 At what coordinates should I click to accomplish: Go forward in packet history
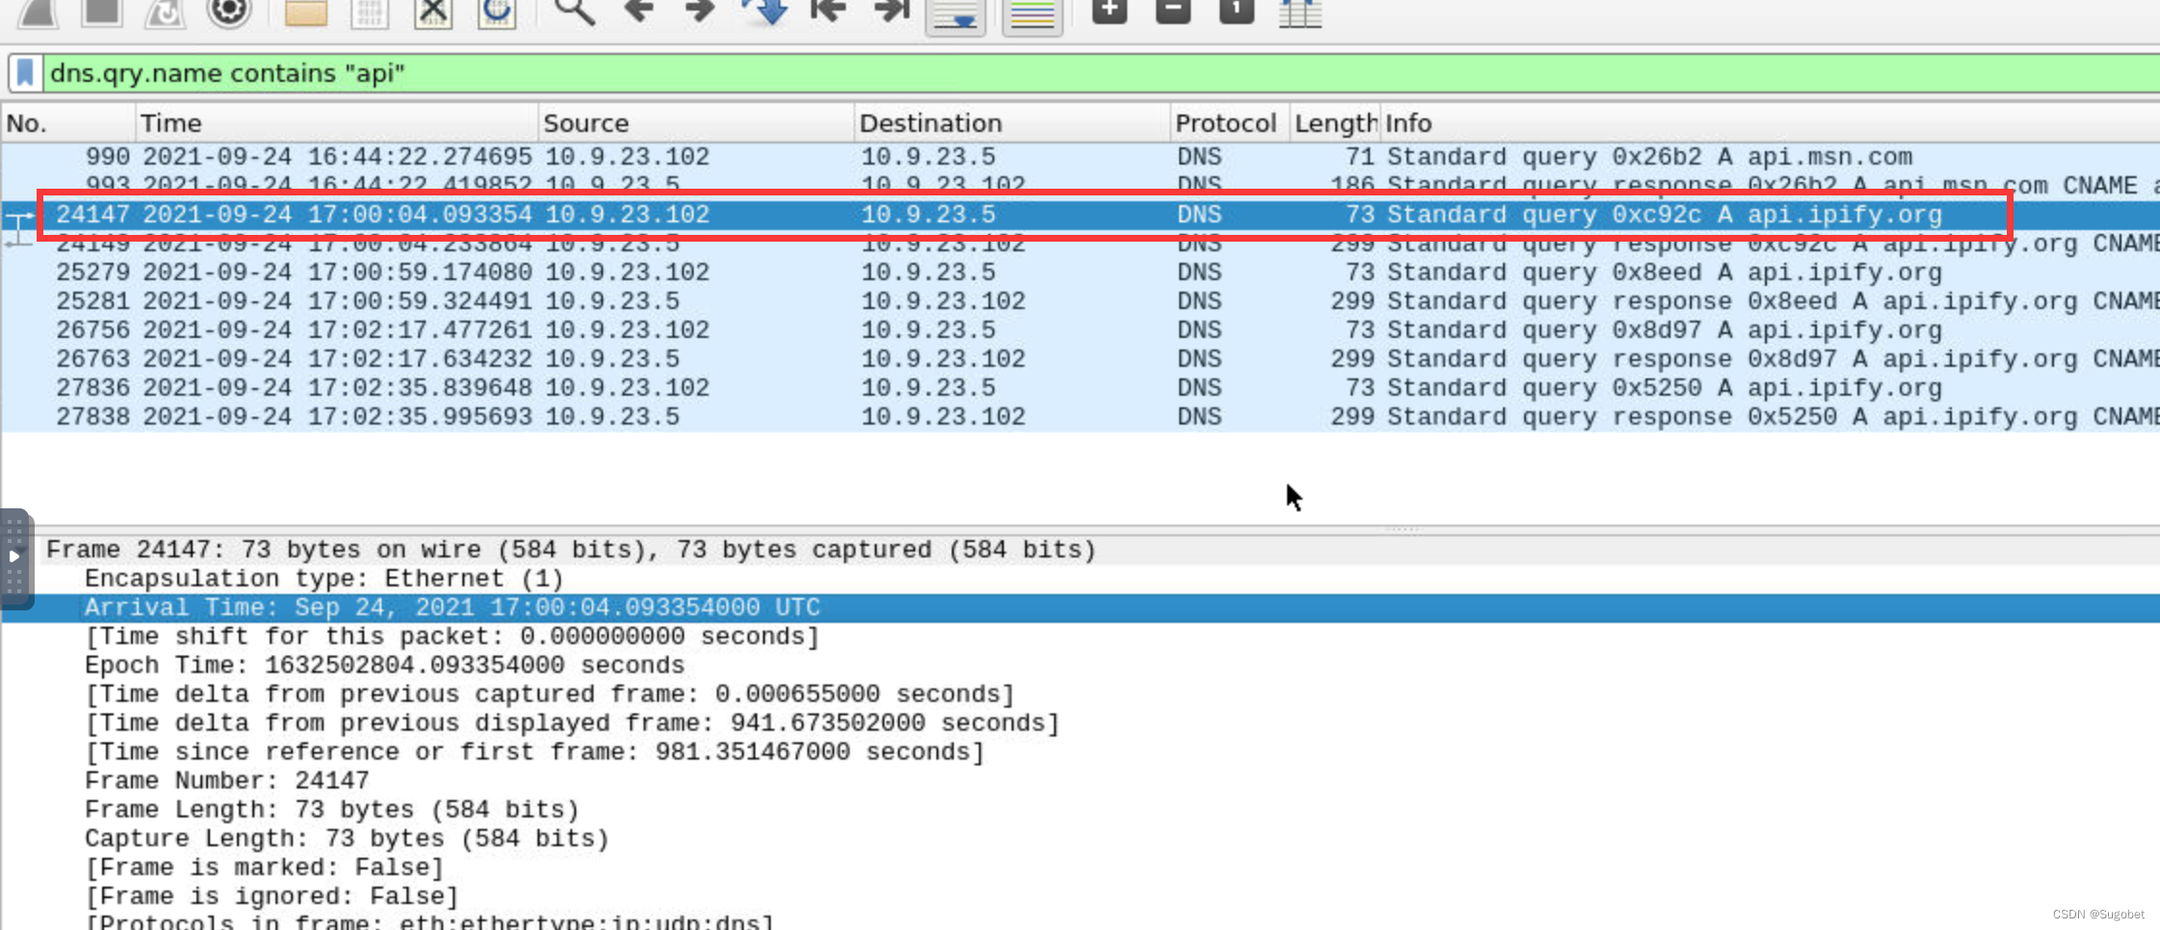coord(700,12)
